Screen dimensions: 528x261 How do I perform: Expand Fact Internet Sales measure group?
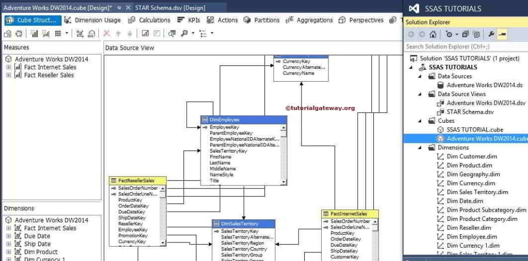point(9,67)
